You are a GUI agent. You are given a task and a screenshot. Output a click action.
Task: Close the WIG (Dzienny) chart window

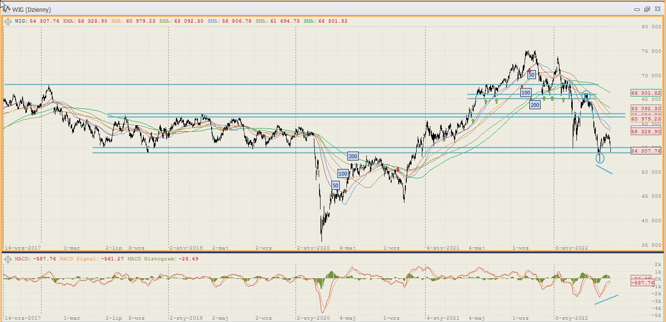[657, 9]
